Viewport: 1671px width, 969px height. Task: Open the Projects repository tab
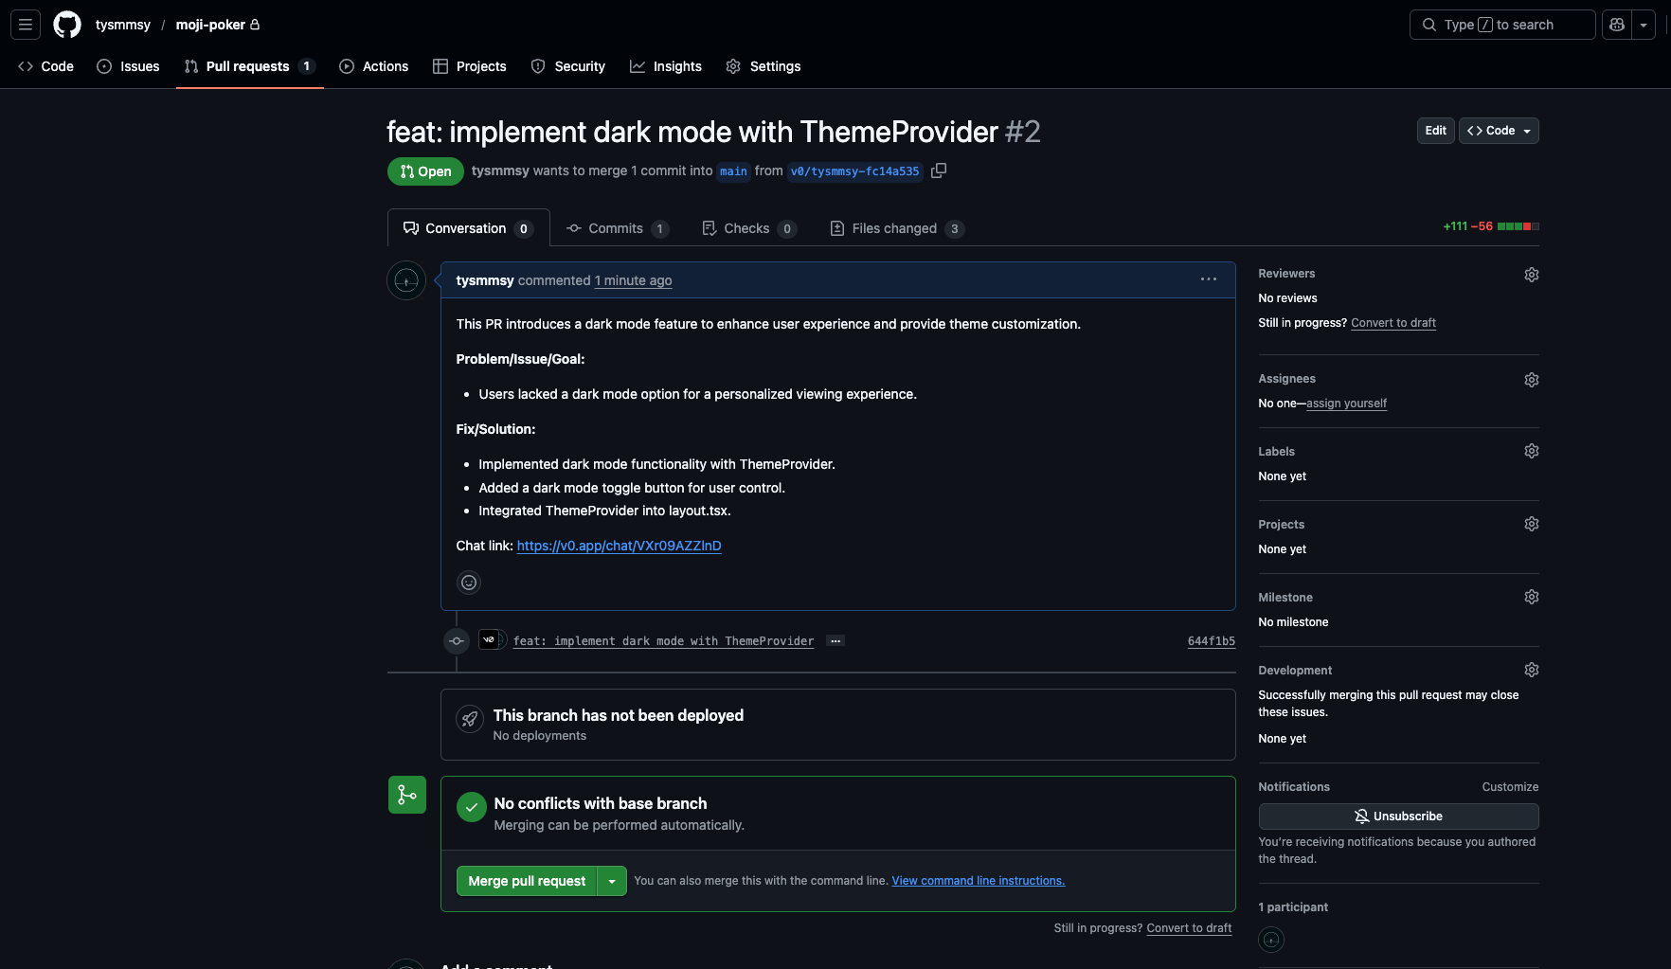[470, 66]
